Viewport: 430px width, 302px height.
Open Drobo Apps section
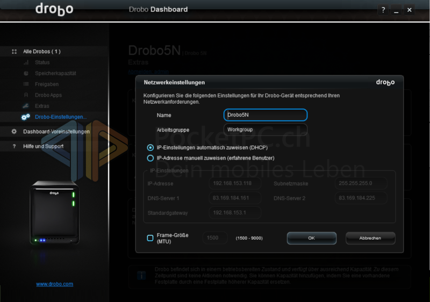48,95
